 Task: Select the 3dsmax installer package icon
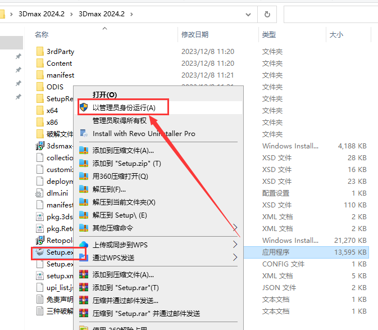pyautogui.click(x=40, y=146)
